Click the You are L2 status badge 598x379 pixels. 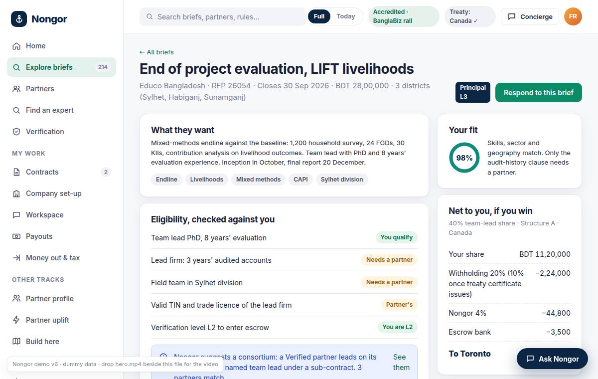(x=398, y=327)
